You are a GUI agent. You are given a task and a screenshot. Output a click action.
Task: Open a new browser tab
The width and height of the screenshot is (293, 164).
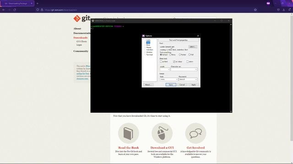38,3
